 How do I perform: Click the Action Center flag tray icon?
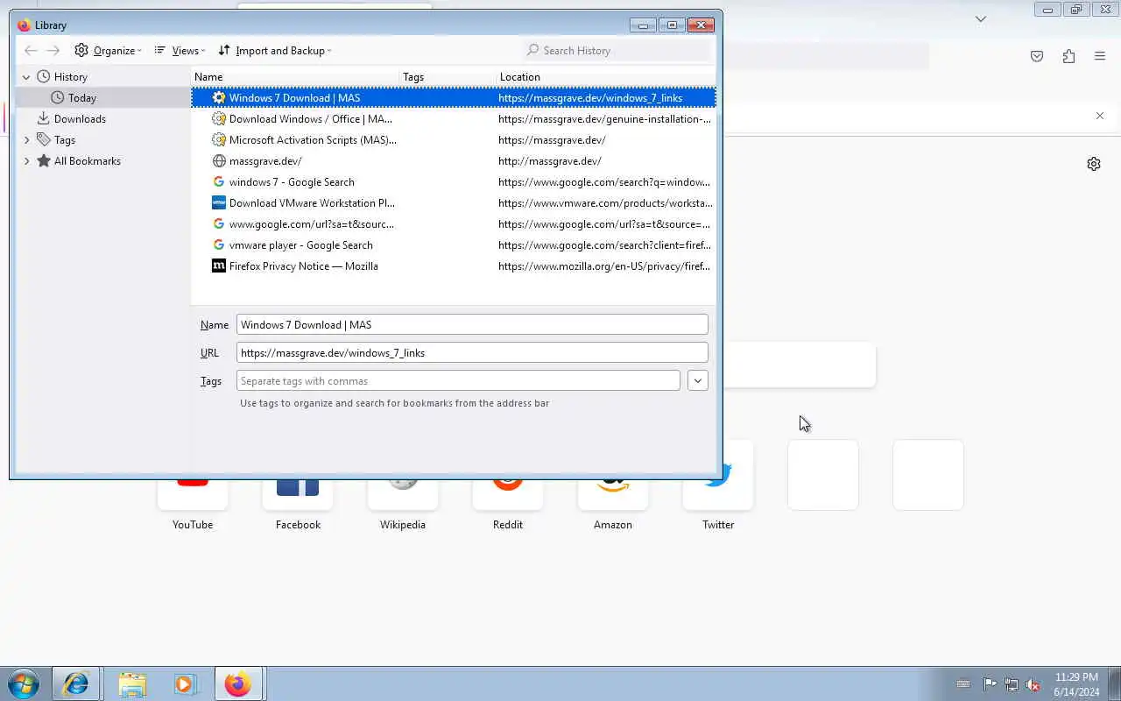(x=990, y=684)
